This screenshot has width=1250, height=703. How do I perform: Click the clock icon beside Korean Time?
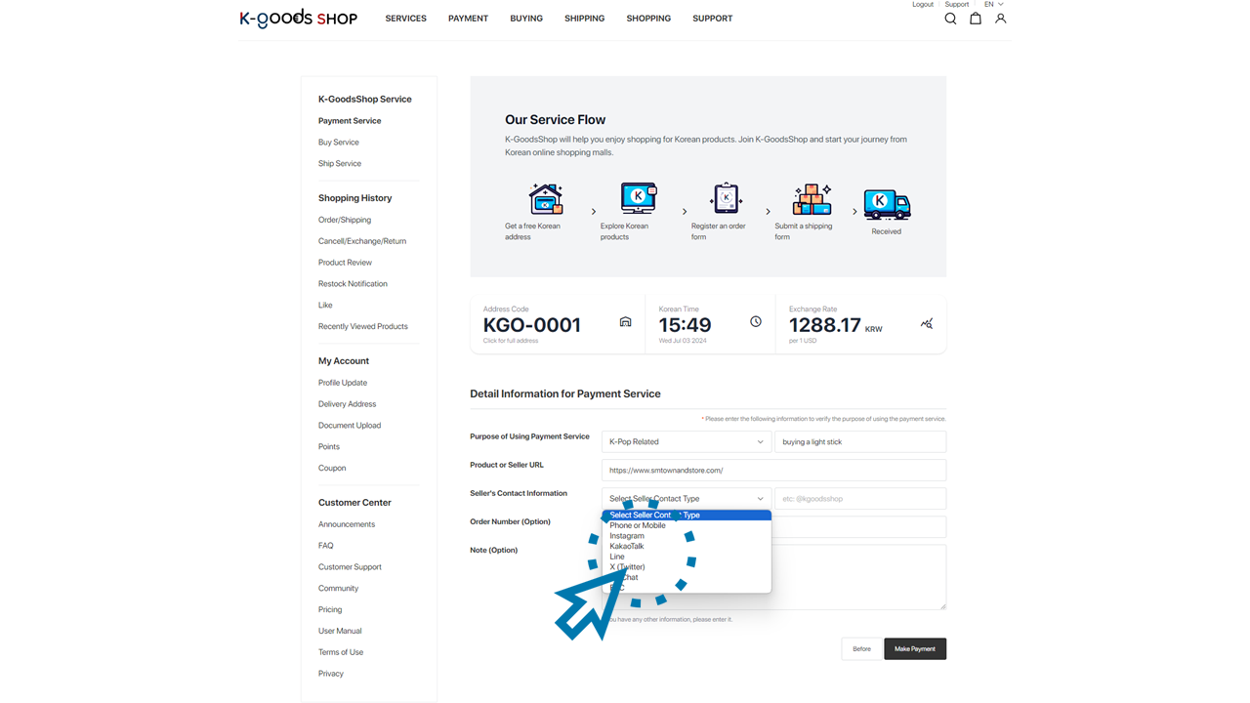[756, 321]
